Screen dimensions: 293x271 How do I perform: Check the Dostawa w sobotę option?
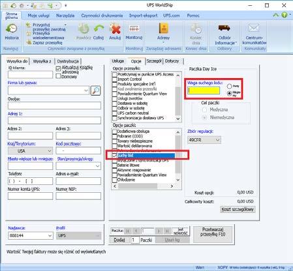pos(114,104)
